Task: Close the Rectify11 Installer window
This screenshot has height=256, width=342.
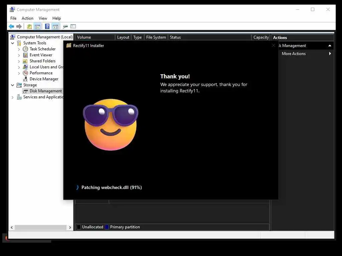Action: (274, 45)
